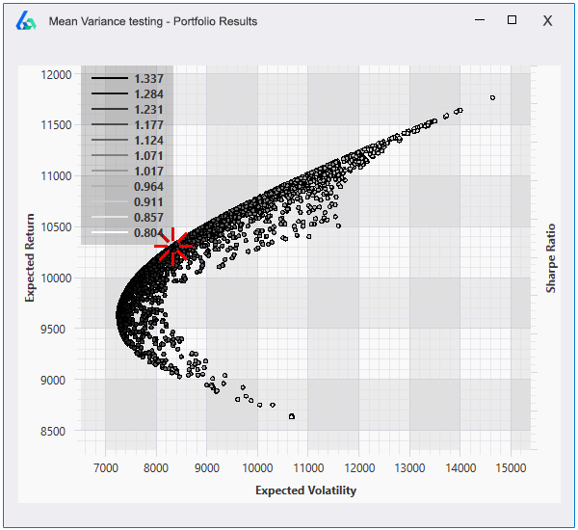Select legend entry 1.071
578x530 pixels.
pos(127,156)
